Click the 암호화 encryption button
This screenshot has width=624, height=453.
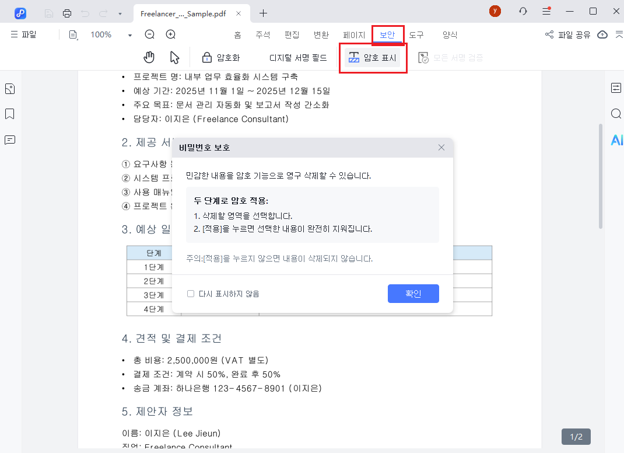coord(221,58)
